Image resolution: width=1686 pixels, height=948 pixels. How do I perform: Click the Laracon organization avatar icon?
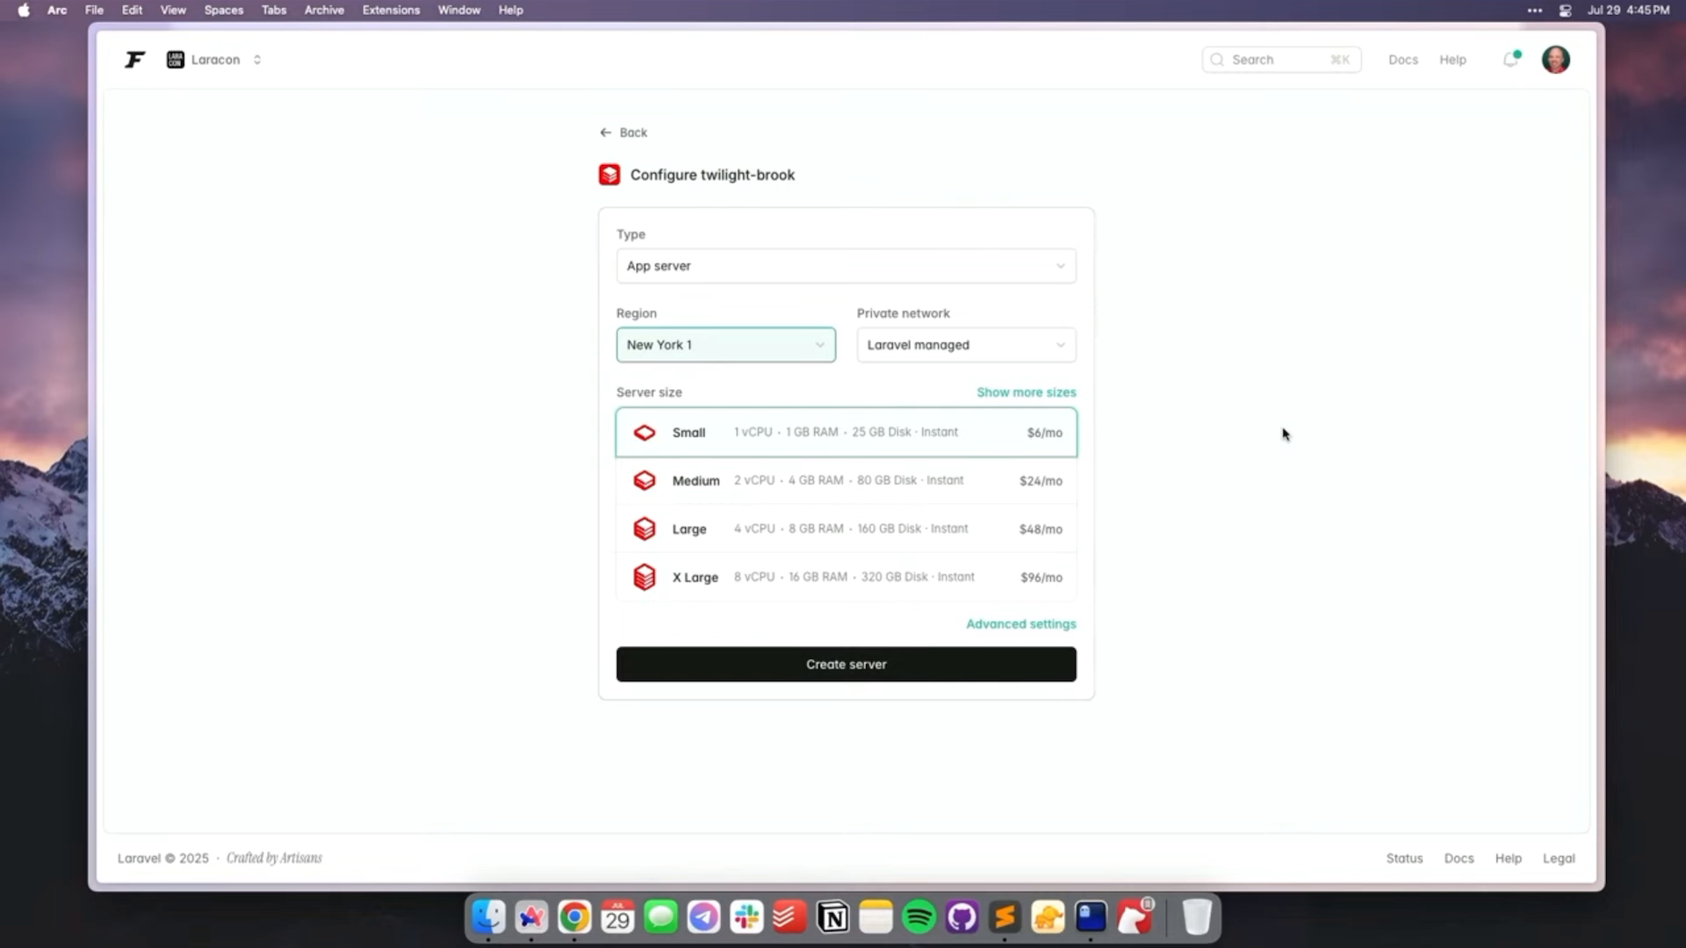click(176, 60)
